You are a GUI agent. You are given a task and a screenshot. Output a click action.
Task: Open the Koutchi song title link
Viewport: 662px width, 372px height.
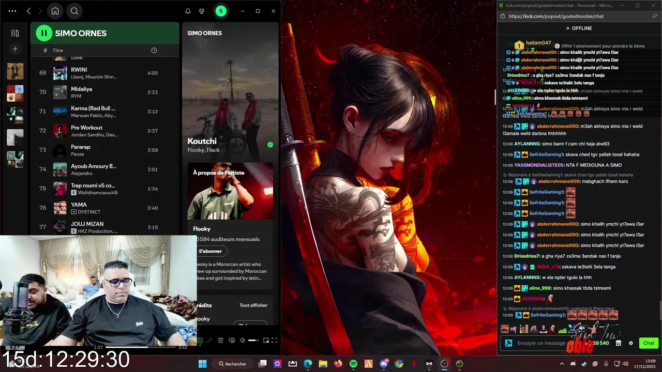[x=202, y=141]
